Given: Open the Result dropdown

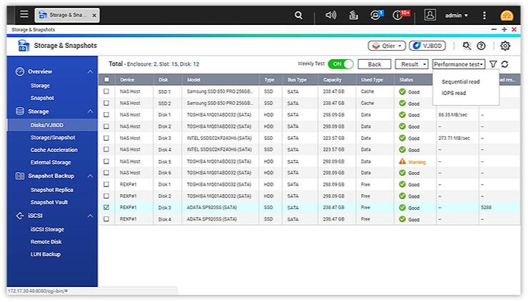Looking at the screenshot, I should (412, 64).
